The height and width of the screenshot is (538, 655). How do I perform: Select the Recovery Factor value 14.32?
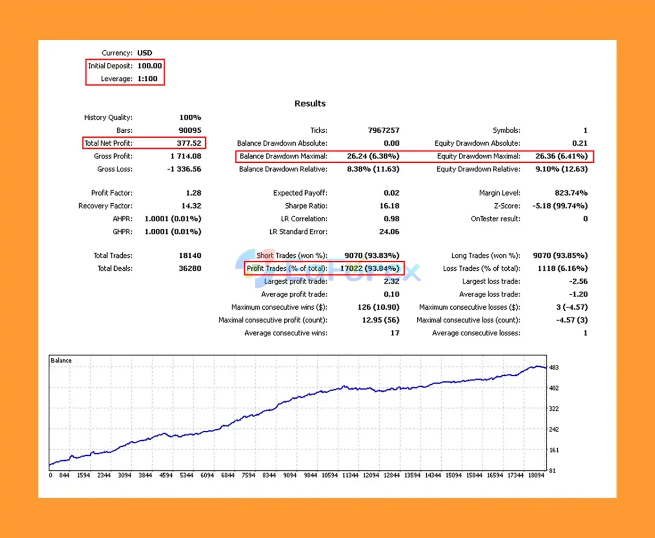[x=192, y=206]
